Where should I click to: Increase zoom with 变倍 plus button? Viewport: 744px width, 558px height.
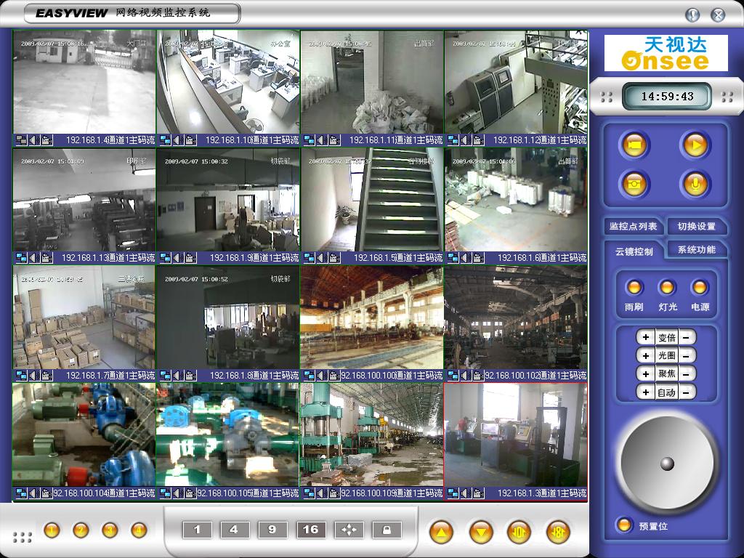click(644, 337)
